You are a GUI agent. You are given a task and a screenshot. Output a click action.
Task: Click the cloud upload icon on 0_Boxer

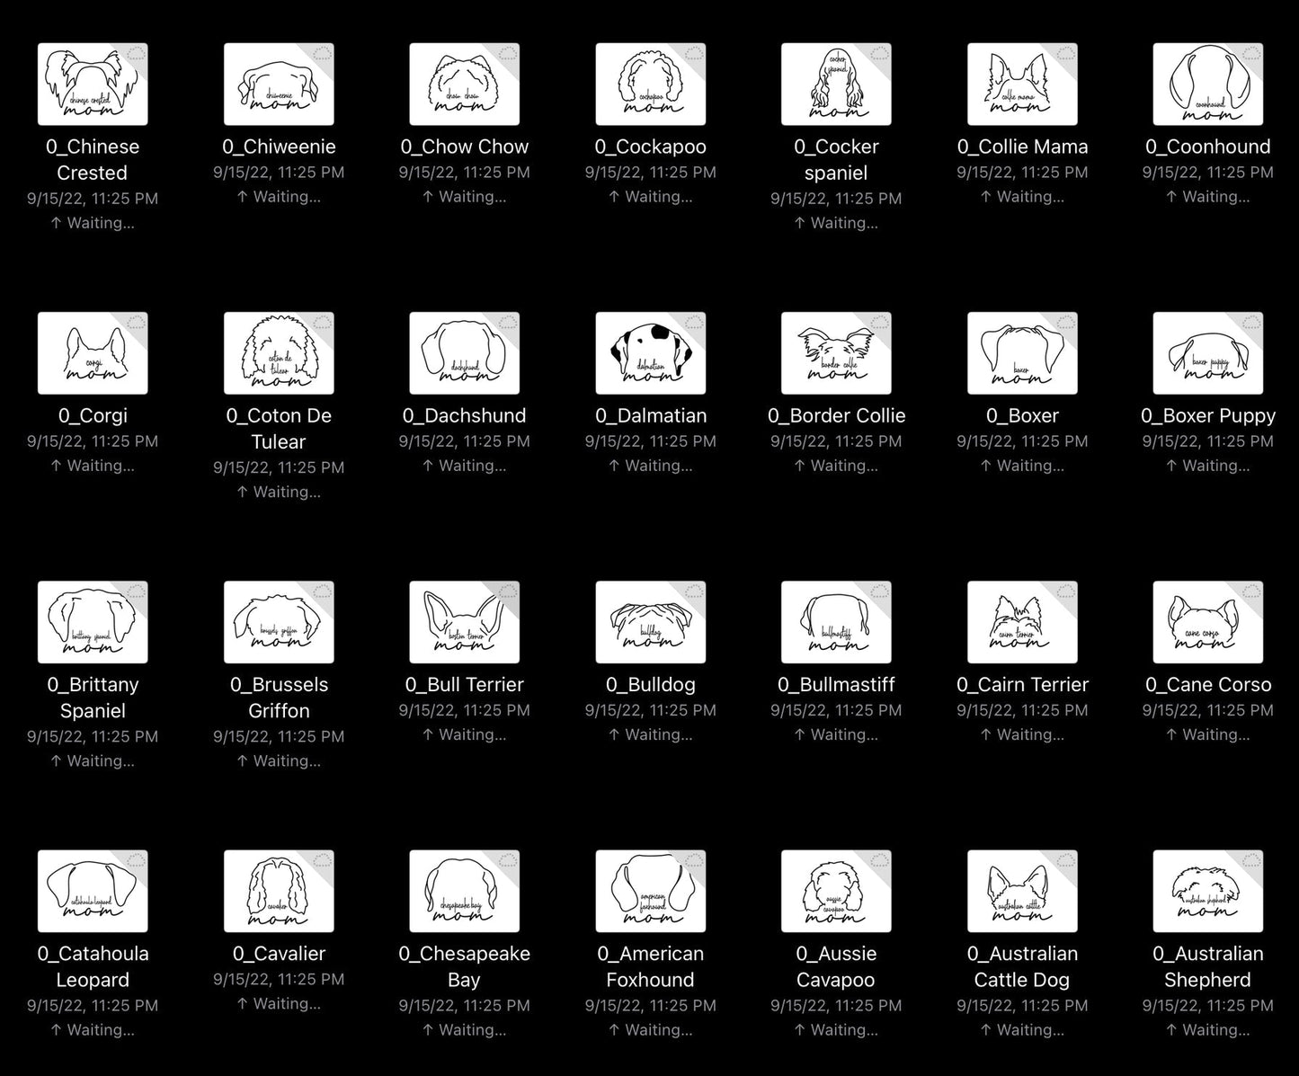(1065, 324)
